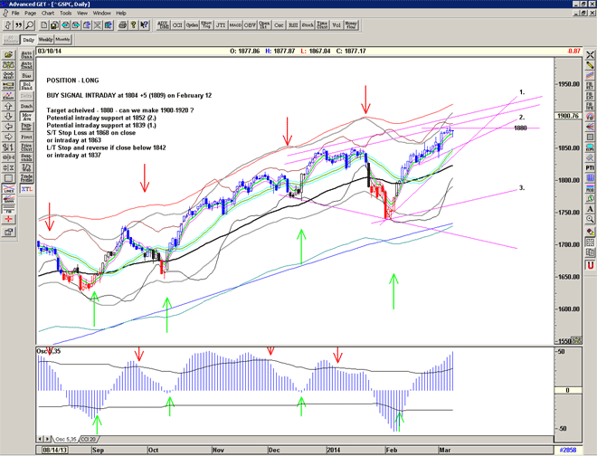This screenshot has height=456, width=597.
Task: Switch chart to Monthly timeframe
Action: (x=63, y=40)
